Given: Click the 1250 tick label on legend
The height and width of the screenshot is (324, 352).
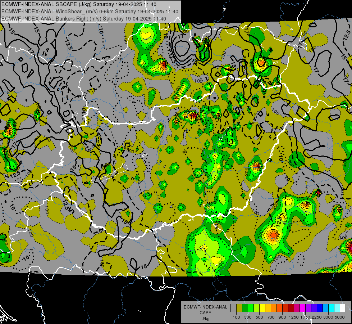Looking at the screenshot, I should pos(294,317).
